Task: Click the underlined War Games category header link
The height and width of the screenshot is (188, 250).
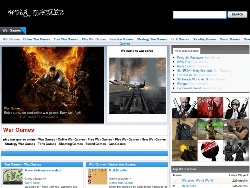Action: coord(33,164)
